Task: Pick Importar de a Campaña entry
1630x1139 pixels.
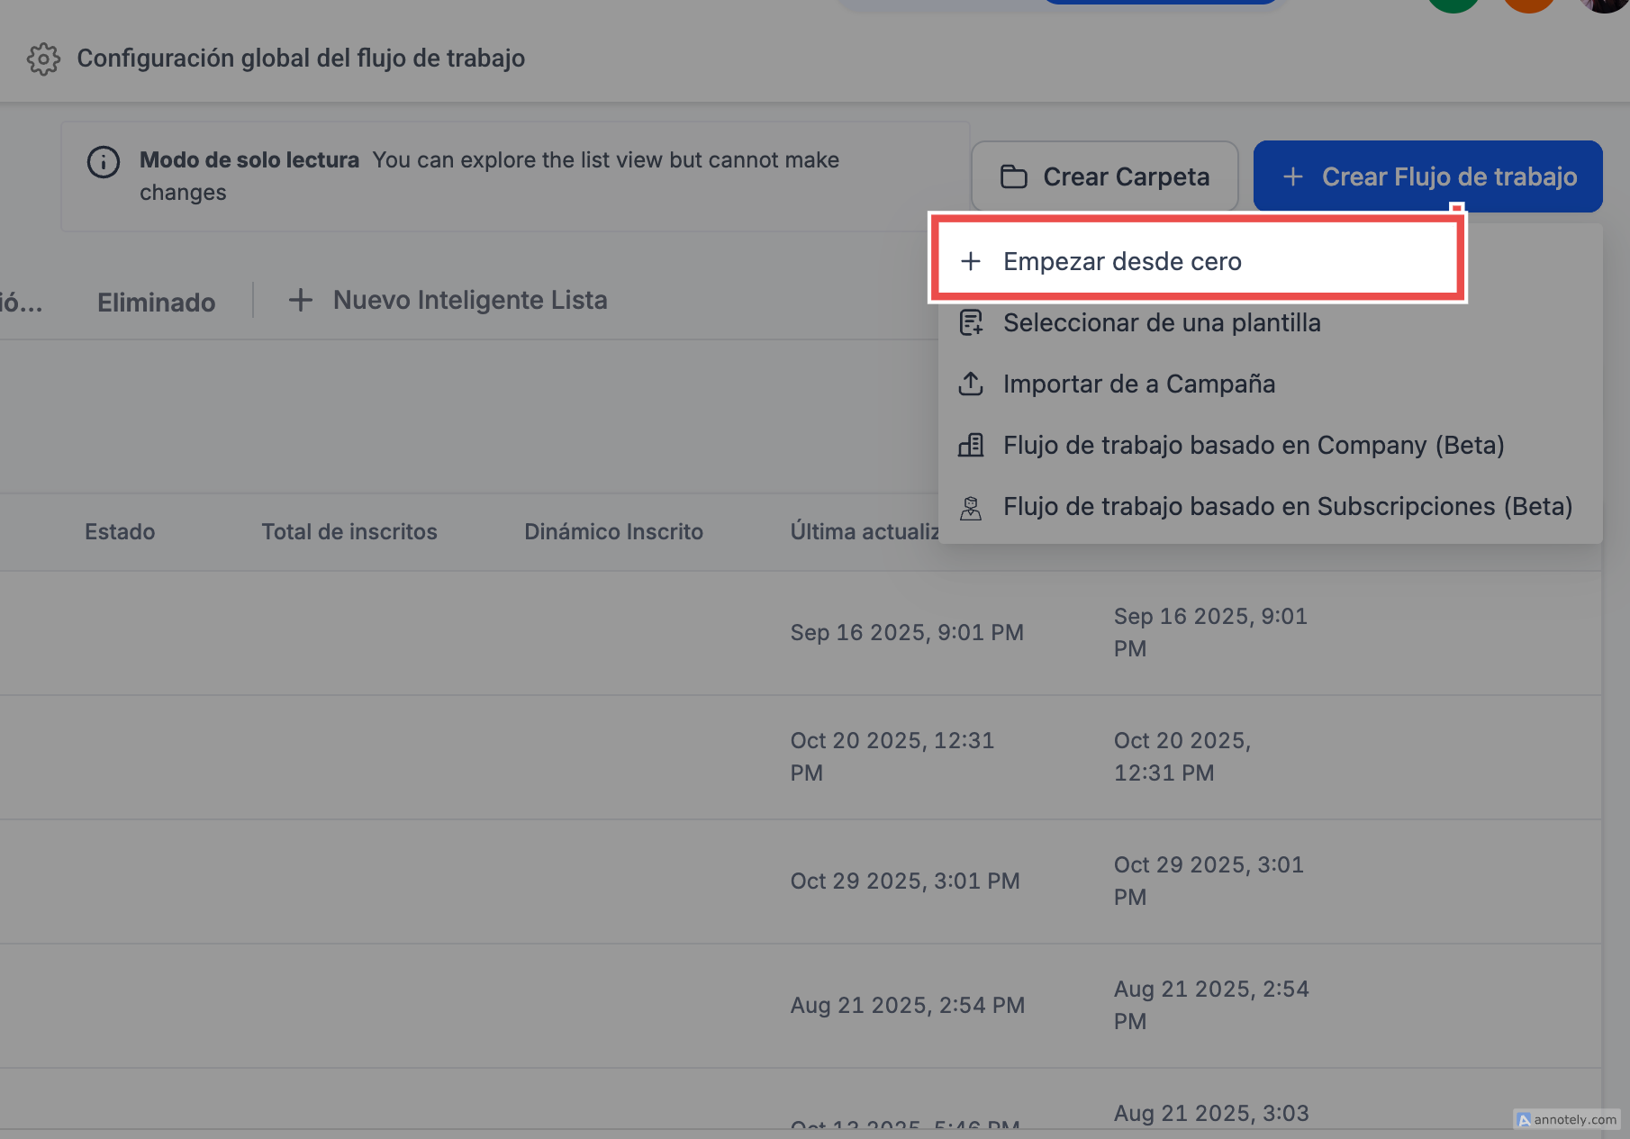Action: point(1139,384)
